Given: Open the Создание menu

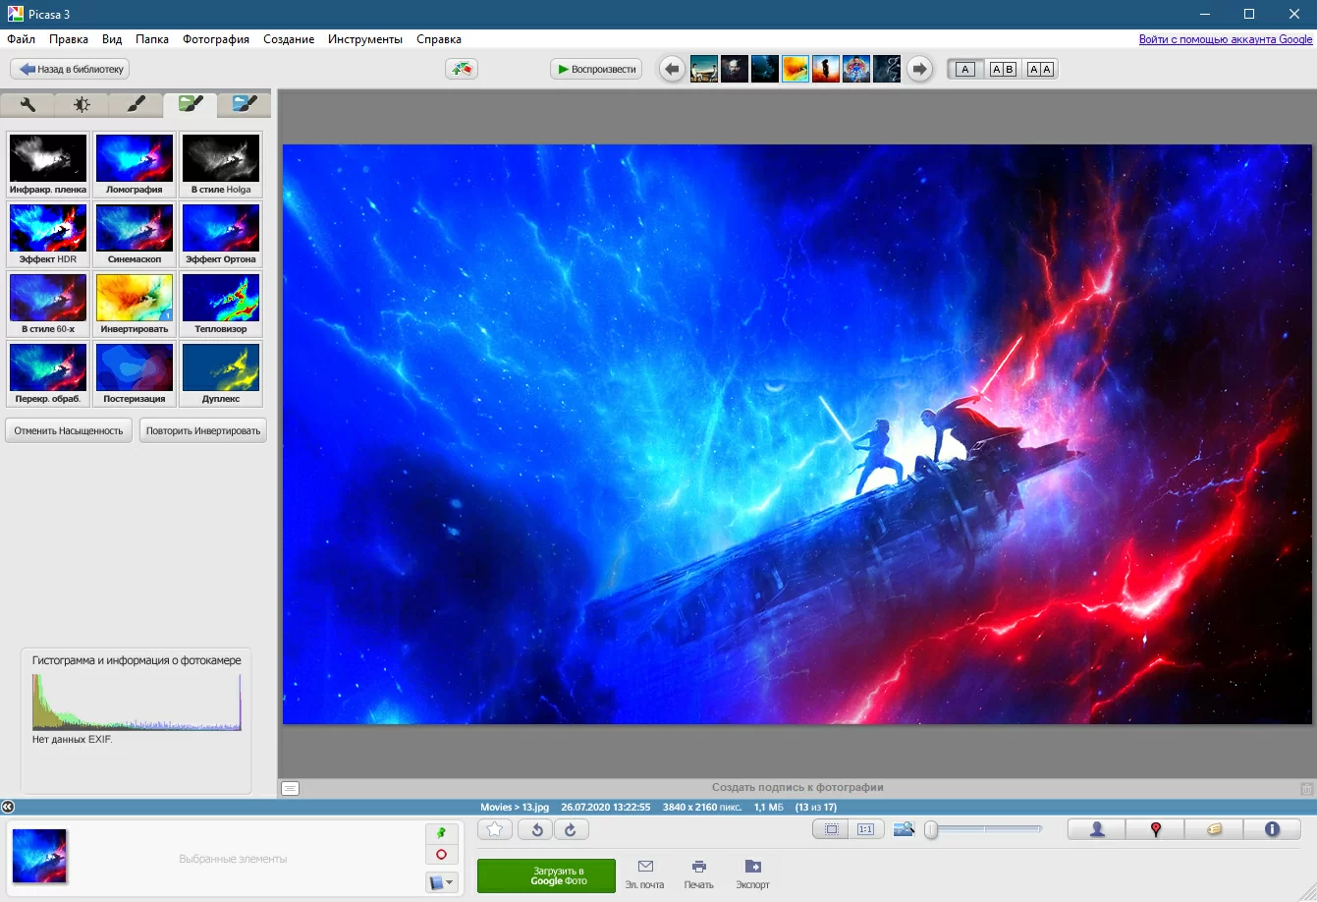Looking at the screenshot, I should pos(289,39).
